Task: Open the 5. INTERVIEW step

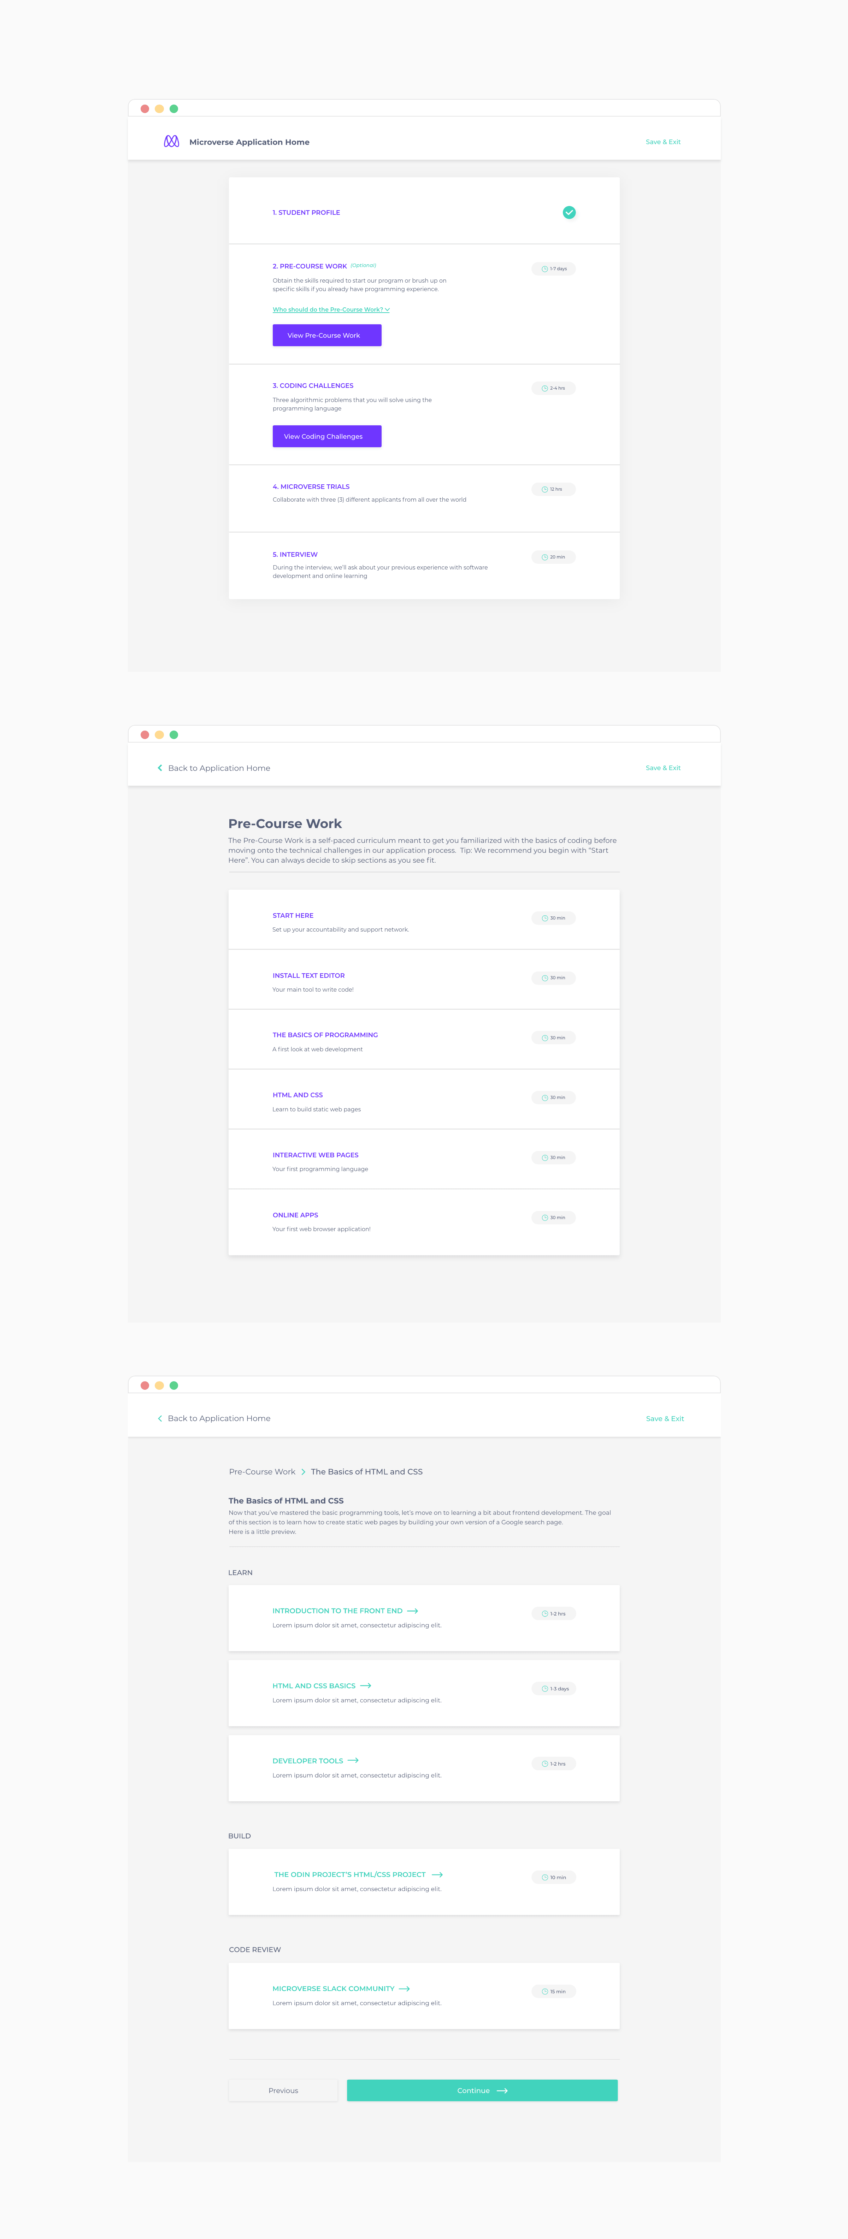Action: pos(295,555)
